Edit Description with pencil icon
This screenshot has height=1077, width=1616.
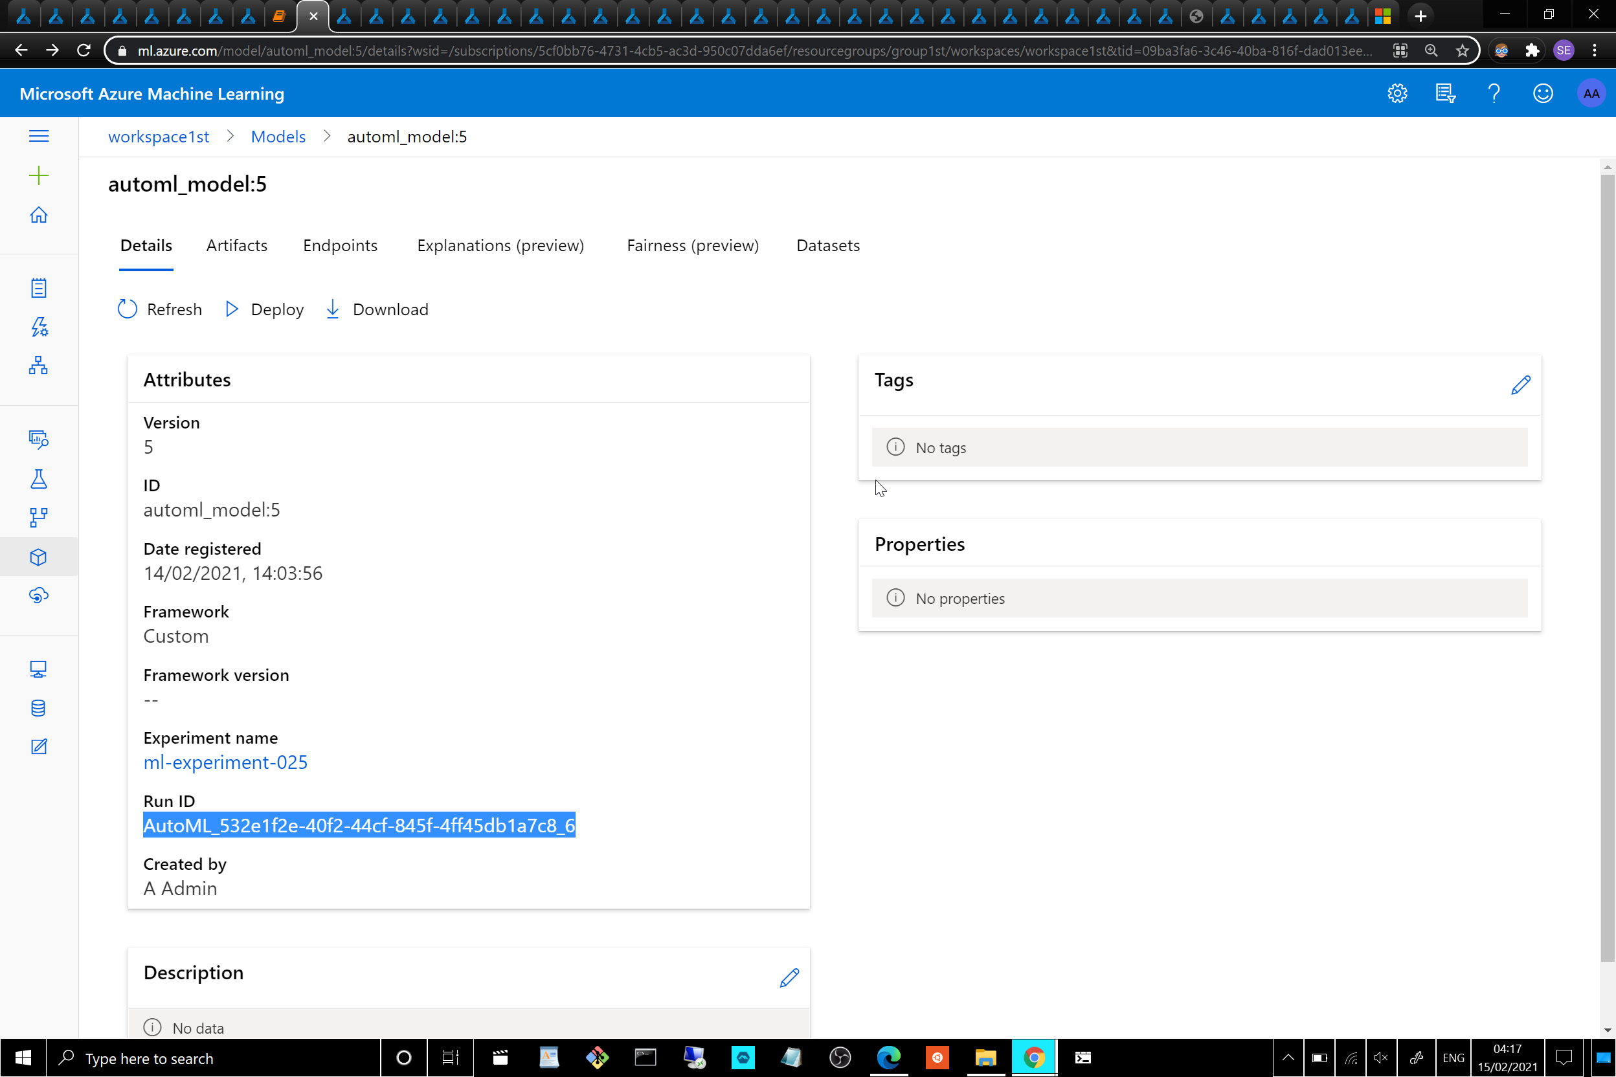click(x=789, y=977)
